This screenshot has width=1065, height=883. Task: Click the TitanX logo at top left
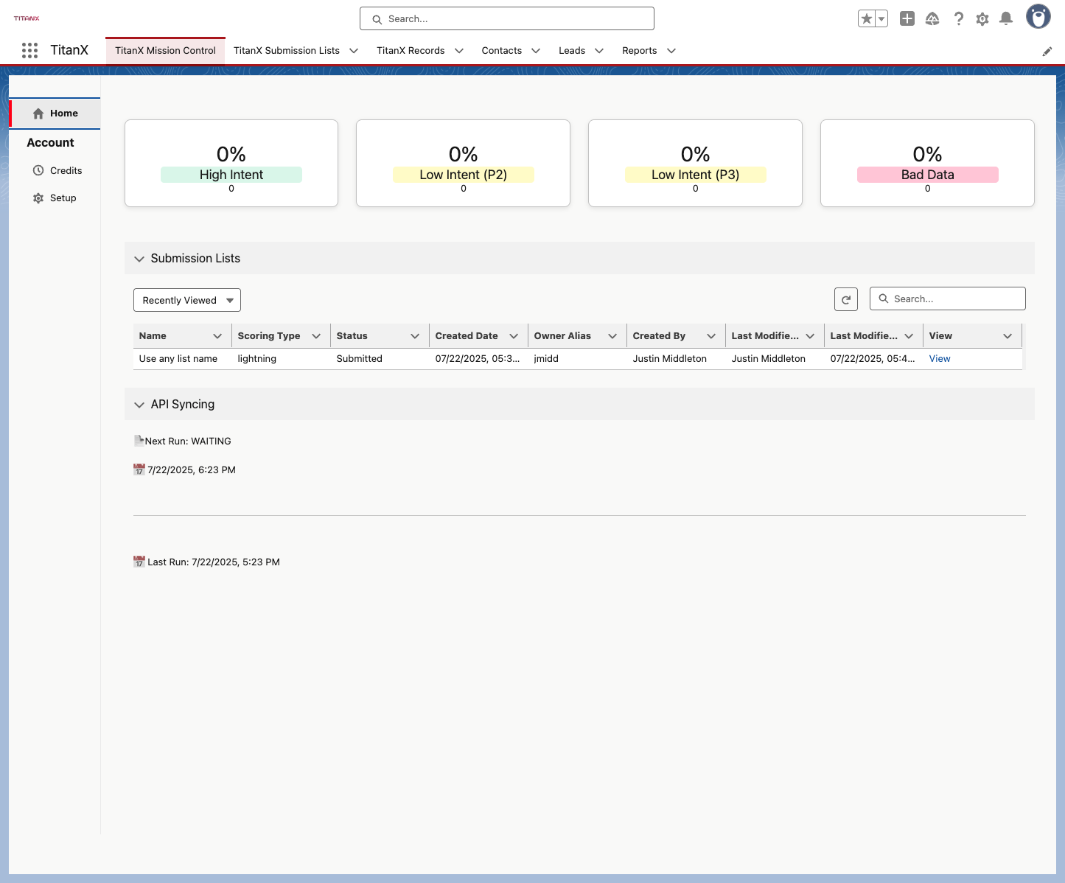click(27, 18)
